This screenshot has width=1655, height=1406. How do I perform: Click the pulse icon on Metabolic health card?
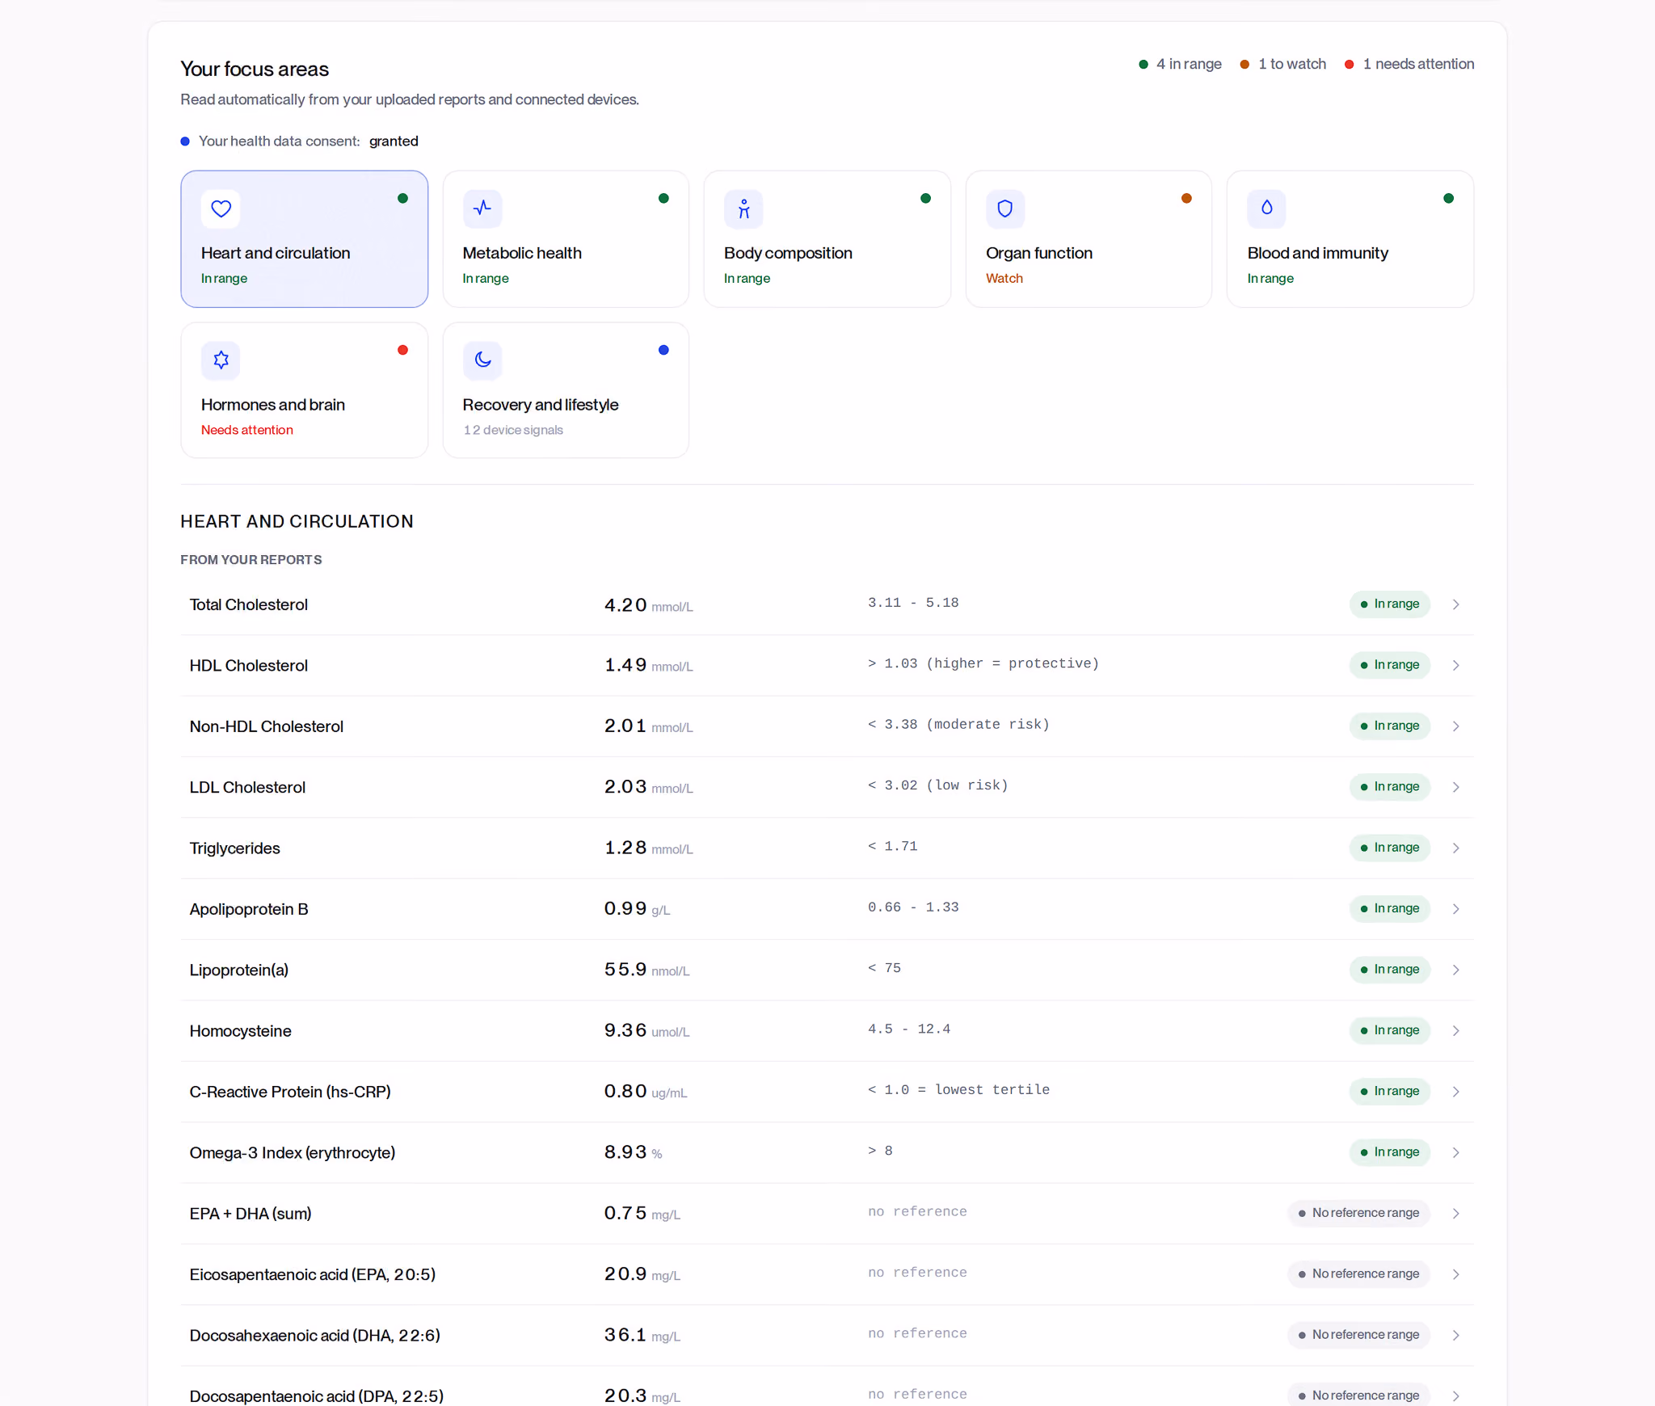pyautogui.click(x=482, y=208)
